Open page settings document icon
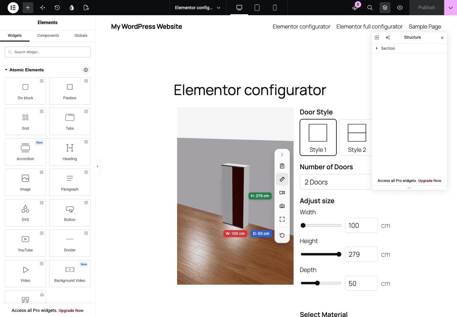The image size is (457, 317). tap(86, 8)
